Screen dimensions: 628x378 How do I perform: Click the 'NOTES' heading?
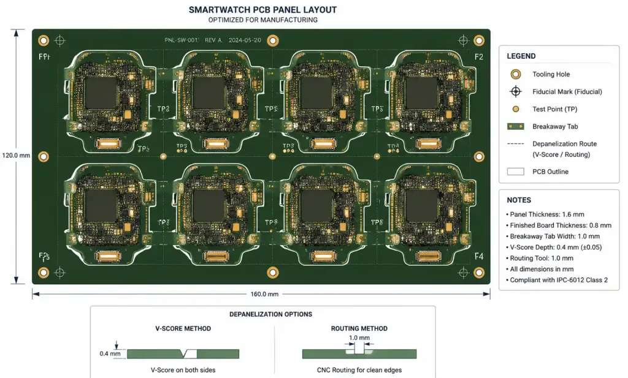point(519,200)
